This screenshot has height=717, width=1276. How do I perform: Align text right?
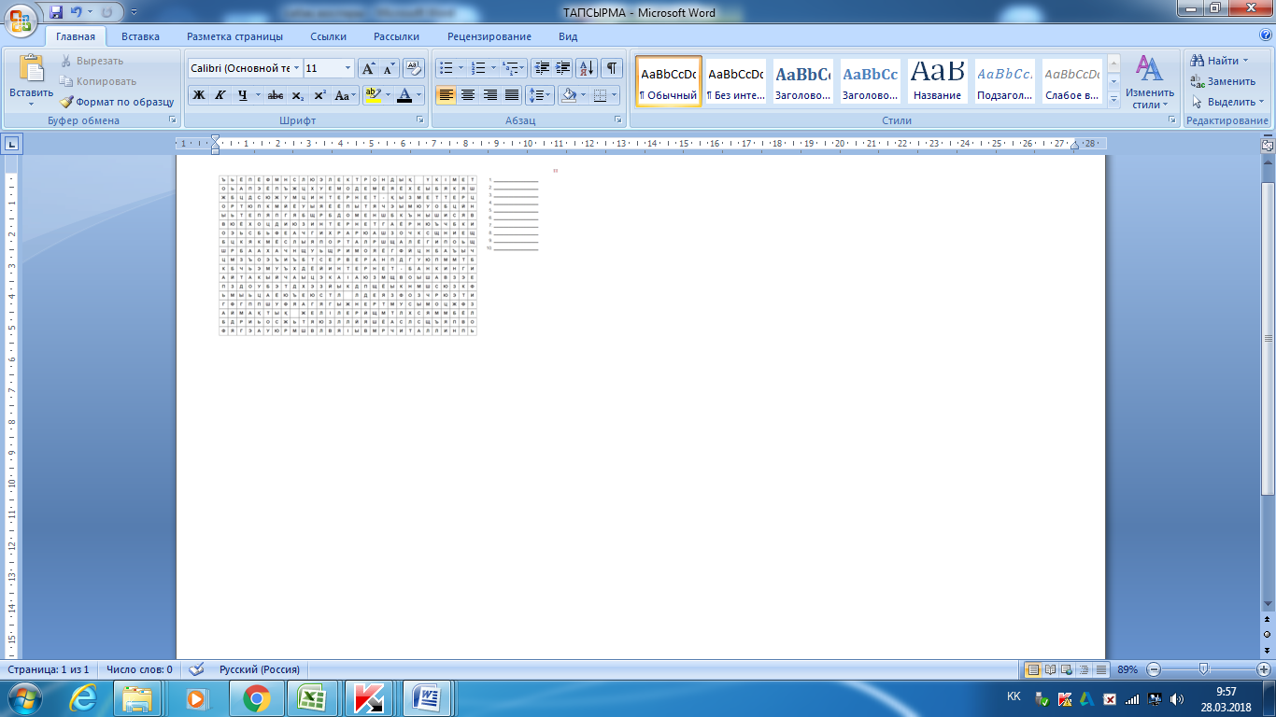tap(489, 95)
